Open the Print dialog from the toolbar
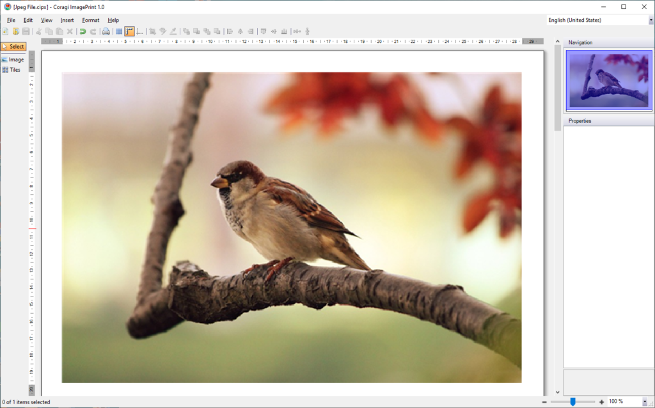 (x=106, y=31)
